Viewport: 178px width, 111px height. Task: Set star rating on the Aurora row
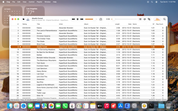(26, 33)
